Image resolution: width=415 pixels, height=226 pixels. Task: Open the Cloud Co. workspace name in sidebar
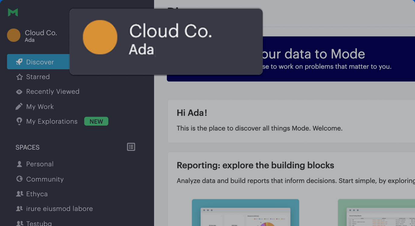41,33
